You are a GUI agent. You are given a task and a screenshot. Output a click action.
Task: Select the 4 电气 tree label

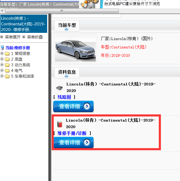pyautogui.click(x=17, y=70)
